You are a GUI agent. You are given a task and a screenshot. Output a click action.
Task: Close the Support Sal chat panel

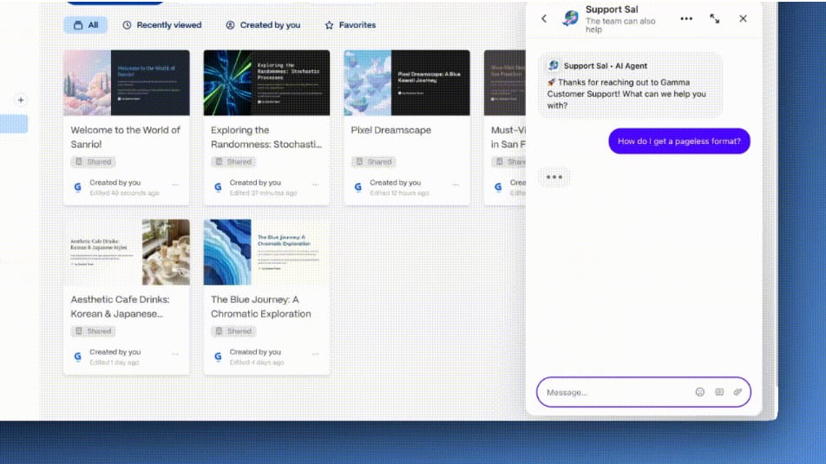743,18
